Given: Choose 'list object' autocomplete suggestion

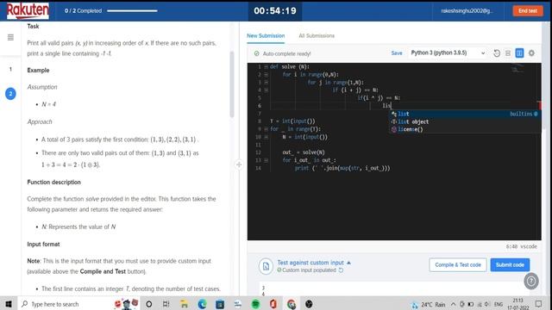Looking at the screenshot, I should (465, 121).
